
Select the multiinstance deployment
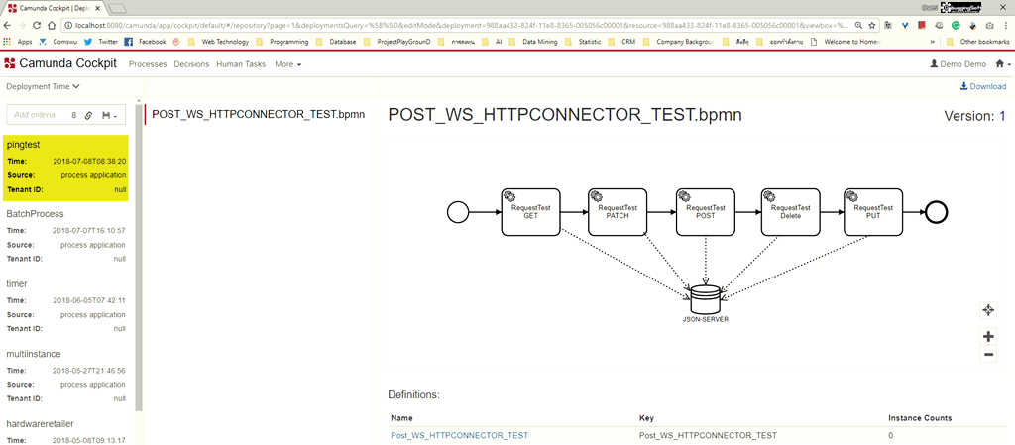click(x=66, y=377)
